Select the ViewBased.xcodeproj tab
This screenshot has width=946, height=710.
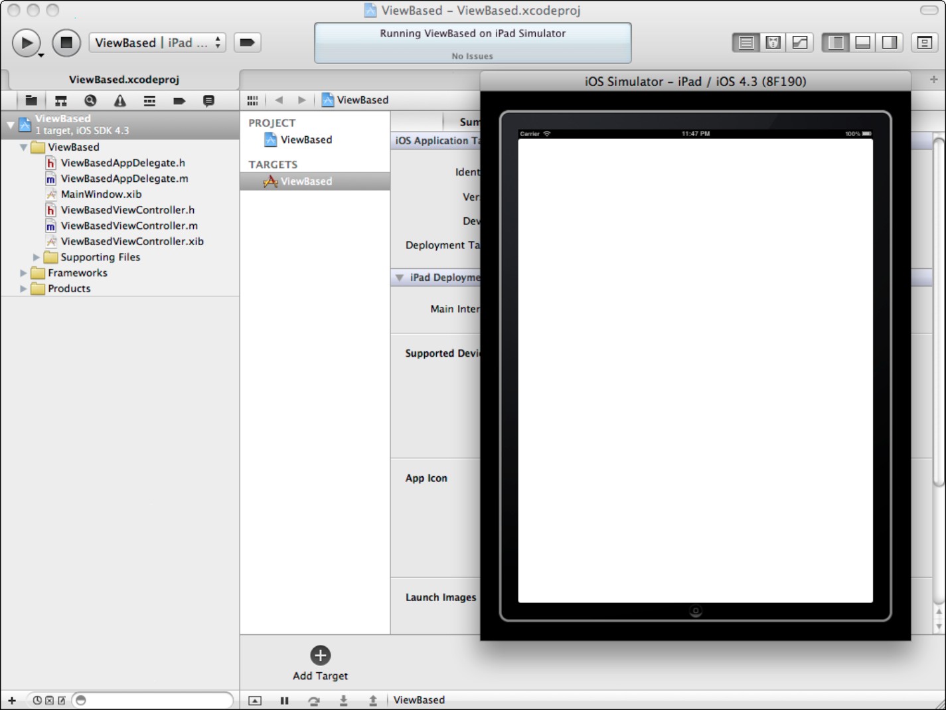tap(124, 80)
